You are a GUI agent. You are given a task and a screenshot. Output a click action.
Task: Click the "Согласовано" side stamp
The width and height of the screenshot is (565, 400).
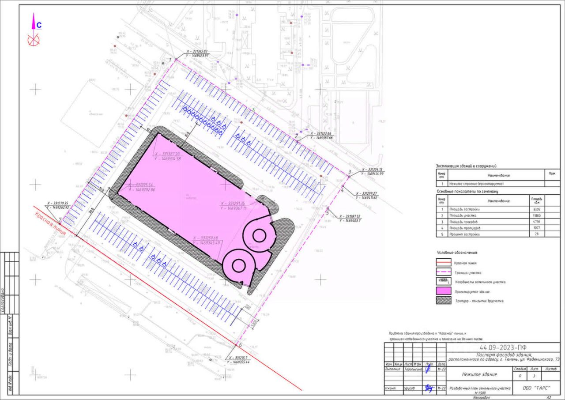4,301
